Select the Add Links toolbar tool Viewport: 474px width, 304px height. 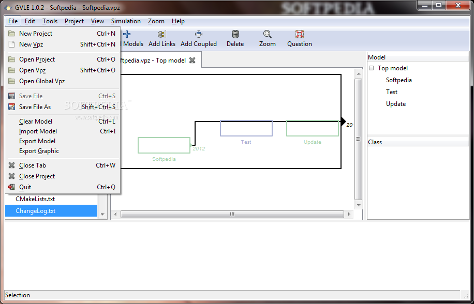coord(162,39)
